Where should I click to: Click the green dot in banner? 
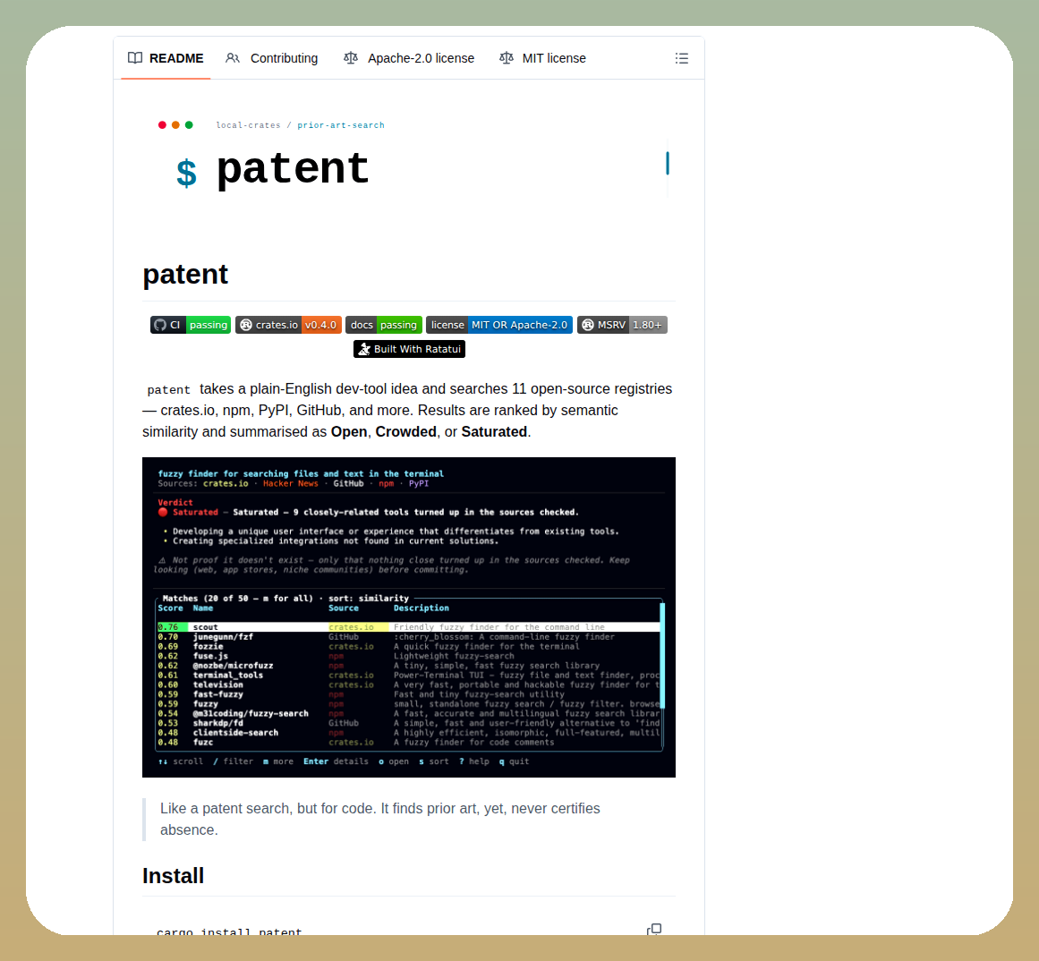tap(189, 125)
